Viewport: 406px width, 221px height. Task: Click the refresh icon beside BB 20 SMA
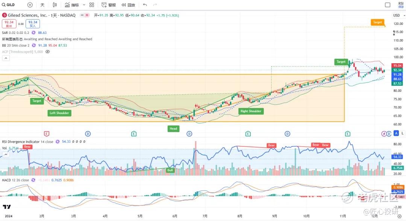point(34,46)
